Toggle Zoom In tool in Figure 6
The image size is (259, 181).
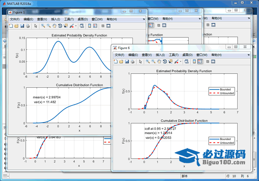coord(148,62)
